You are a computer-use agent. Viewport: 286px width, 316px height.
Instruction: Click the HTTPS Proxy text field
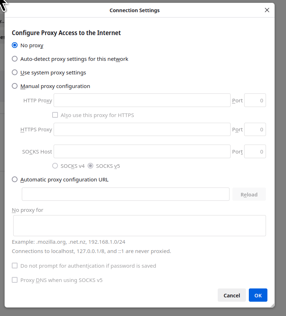[142, 130]
